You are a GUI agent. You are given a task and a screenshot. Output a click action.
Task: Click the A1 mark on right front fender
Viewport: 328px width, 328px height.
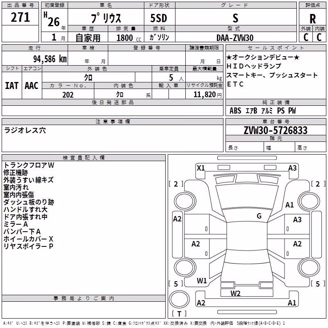pyautogui.click(x=290, y=205)
